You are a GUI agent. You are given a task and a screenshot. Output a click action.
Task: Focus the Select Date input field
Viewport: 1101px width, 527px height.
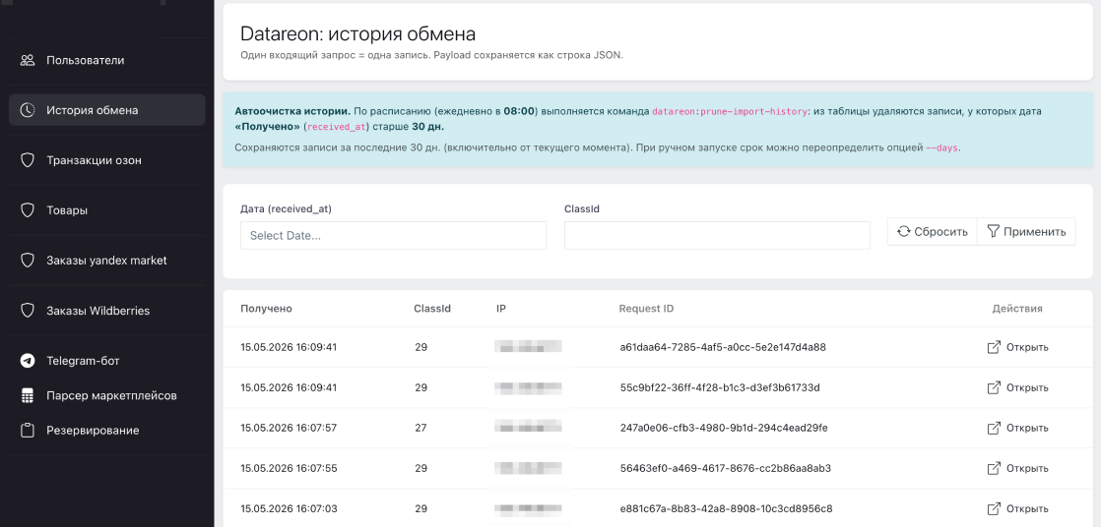tap(393, 235)
